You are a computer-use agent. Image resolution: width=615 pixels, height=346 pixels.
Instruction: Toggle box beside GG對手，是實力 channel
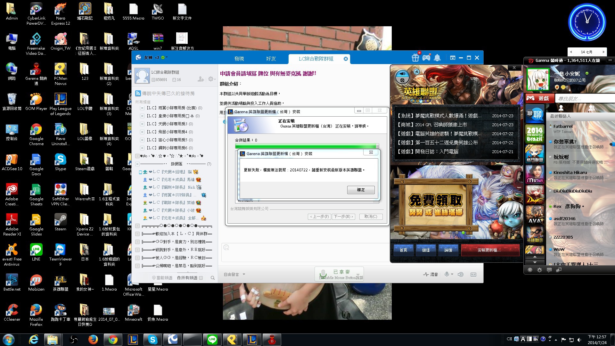[137, 242]
